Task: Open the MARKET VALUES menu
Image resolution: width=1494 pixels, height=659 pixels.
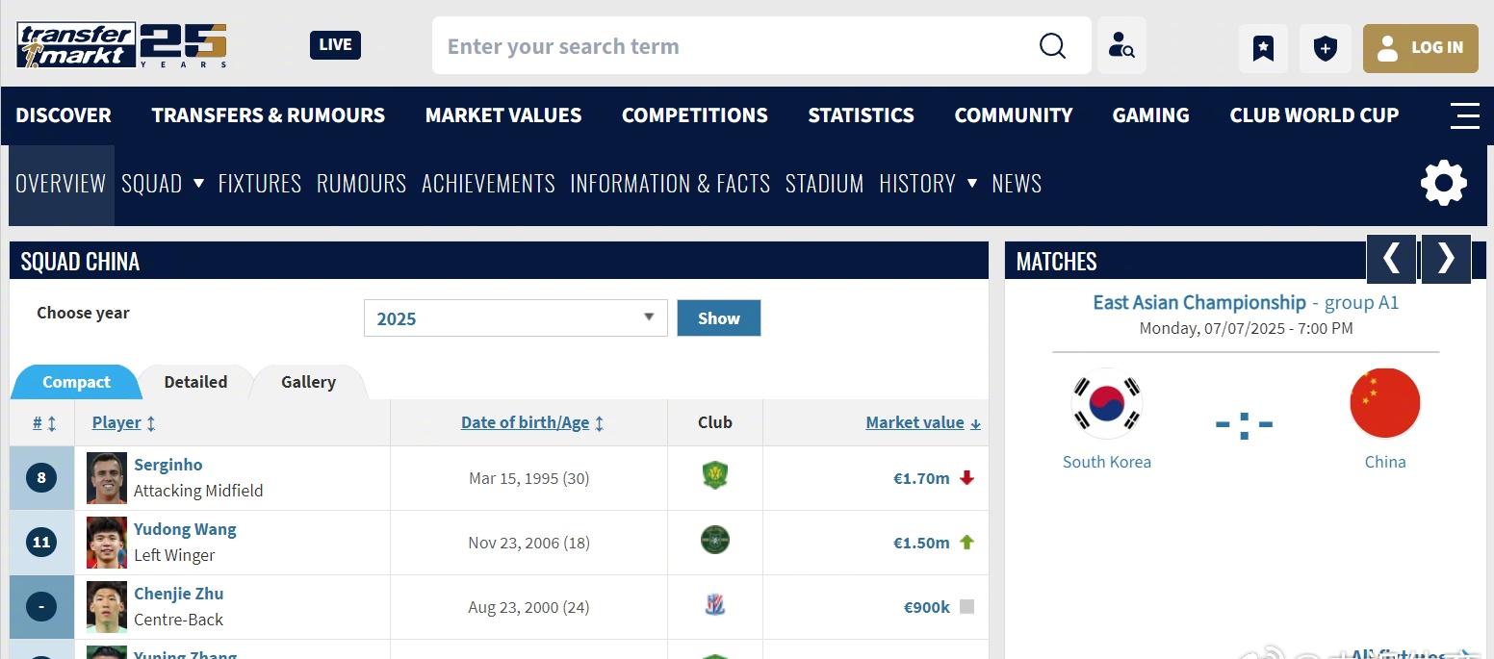Action: tap(503, 115)
